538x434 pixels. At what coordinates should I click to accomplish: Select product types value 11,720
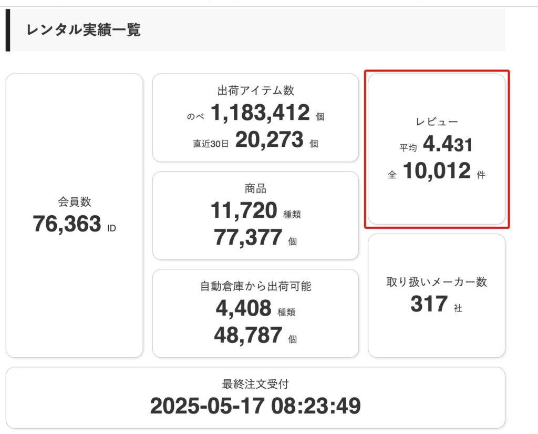[x=244, y=210]
